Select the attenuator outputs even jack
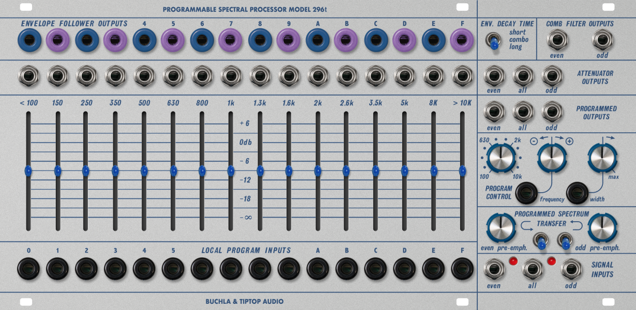This screenshot has height=310, width=636. (x=494, y=76)
